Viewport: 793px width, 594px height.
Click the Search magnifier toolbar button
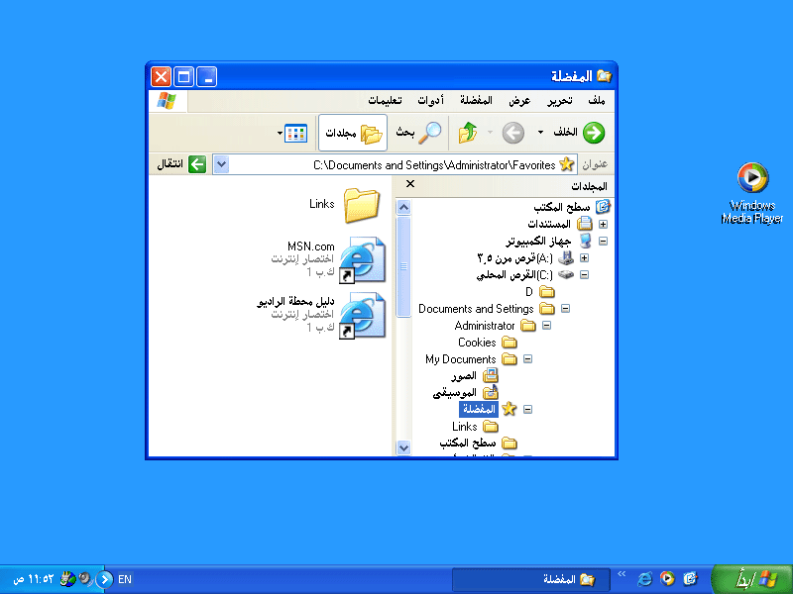tap(418, 133)
